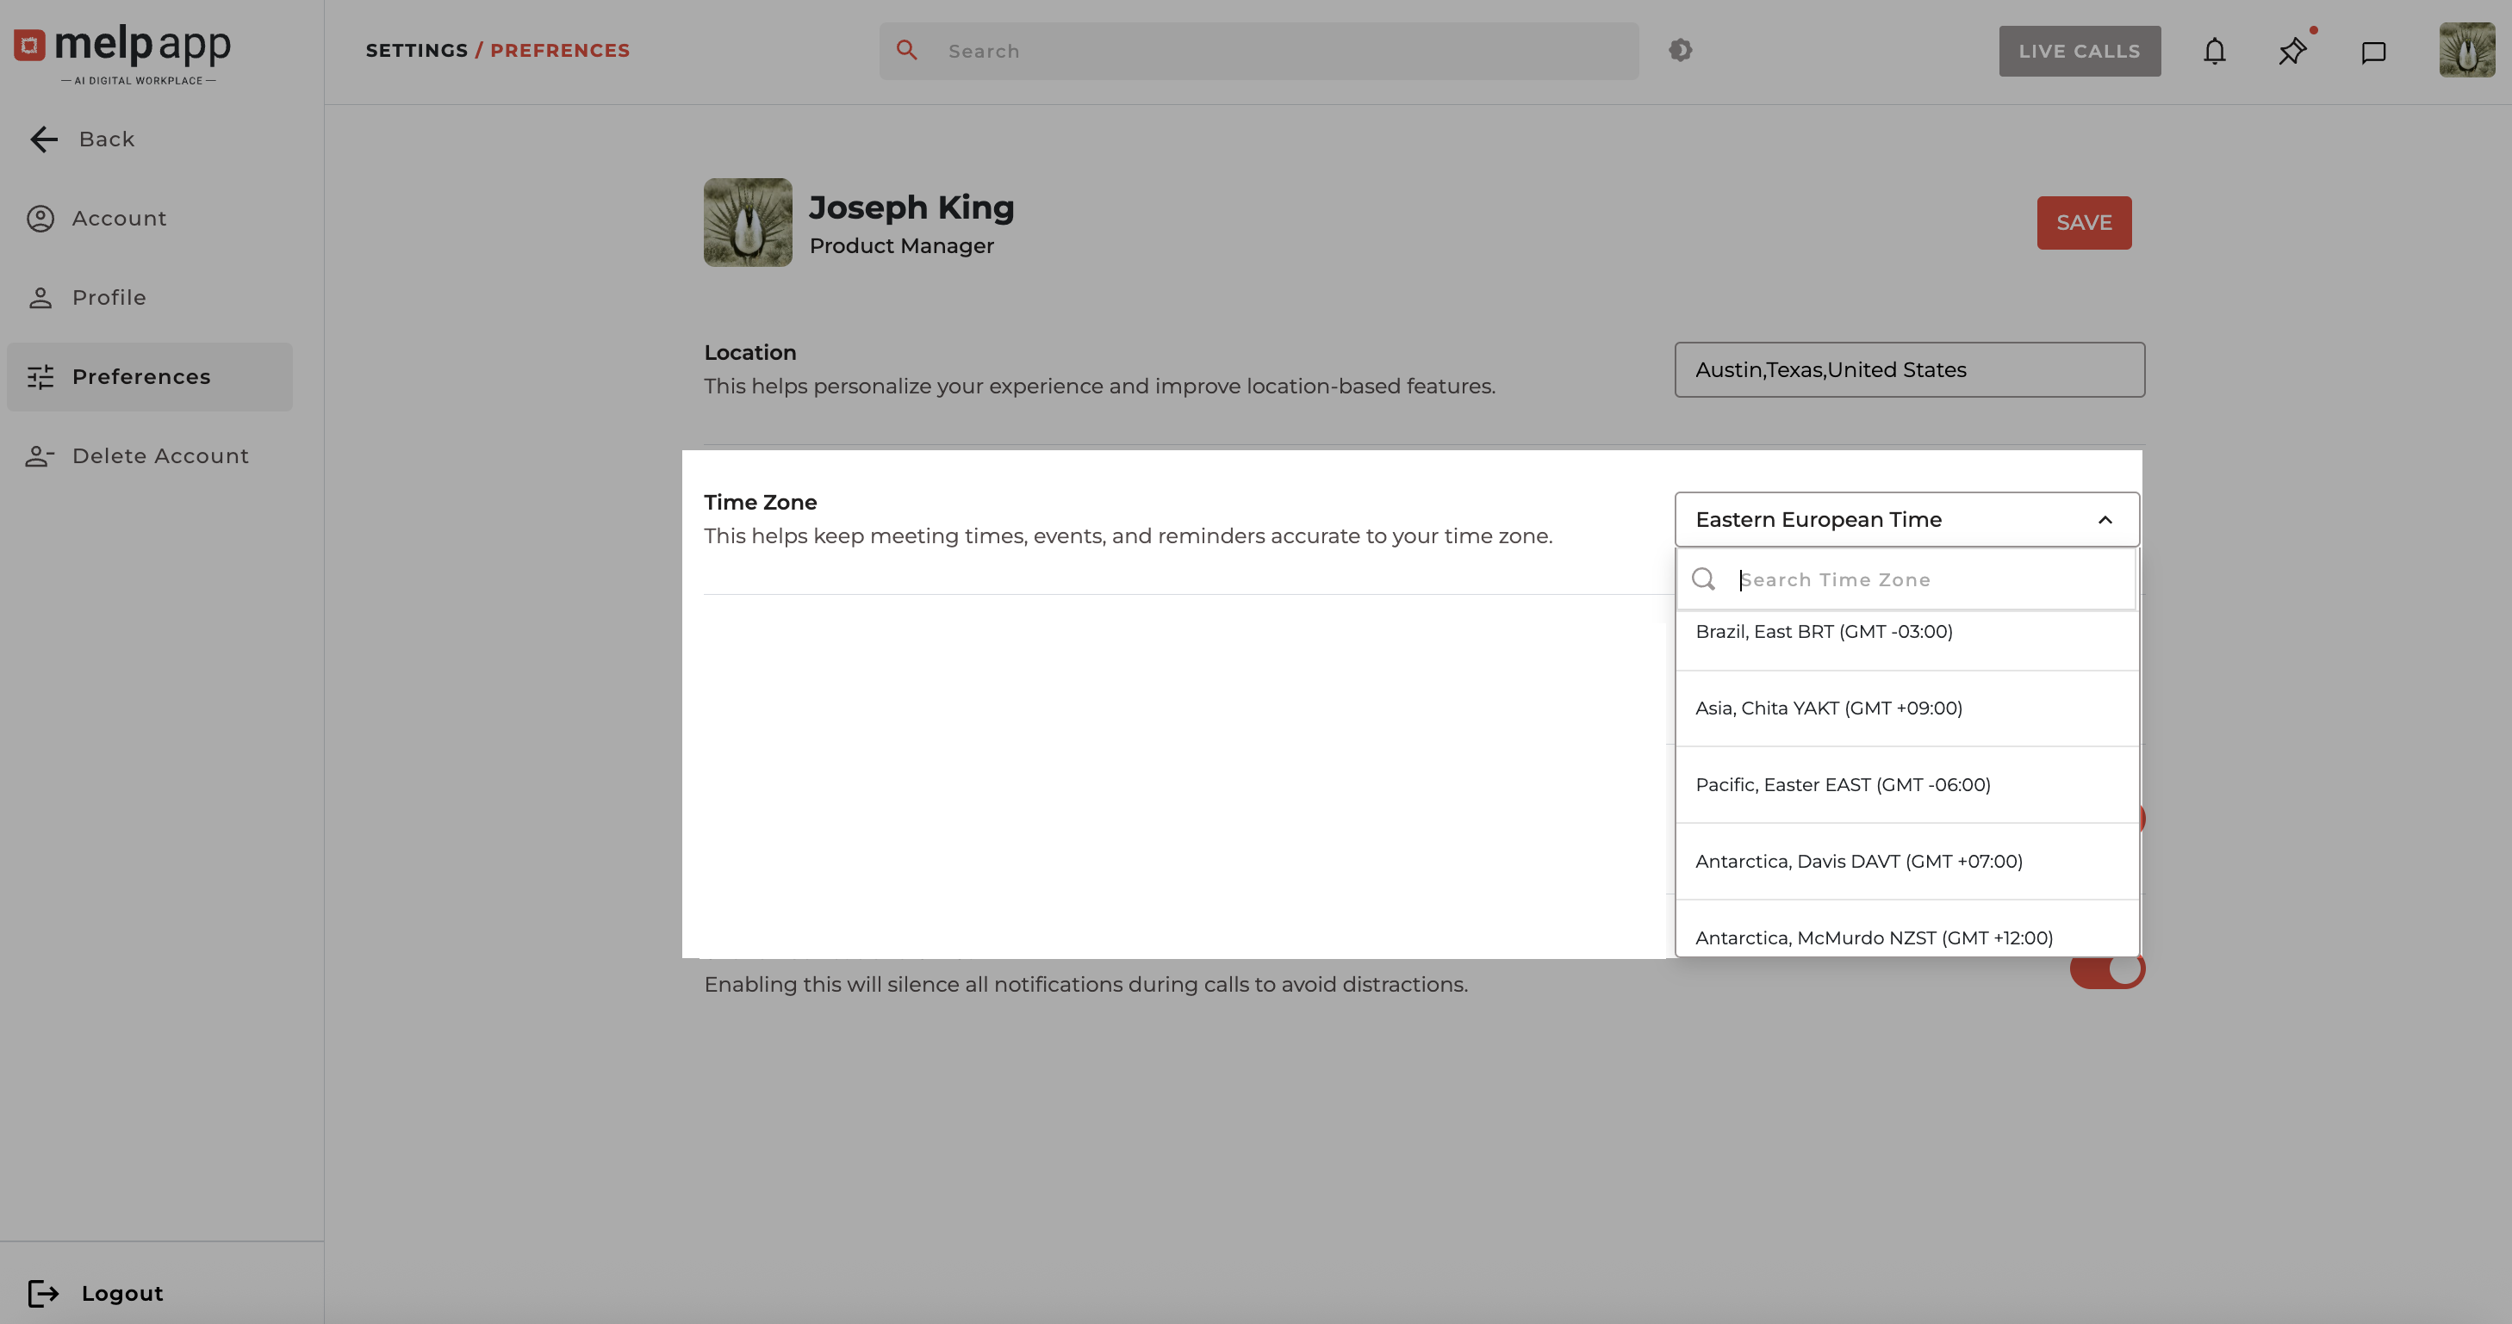Click the logout icon in sidebar
Viewport: 2512px width, 1324px height.
tap(43, 1293)
